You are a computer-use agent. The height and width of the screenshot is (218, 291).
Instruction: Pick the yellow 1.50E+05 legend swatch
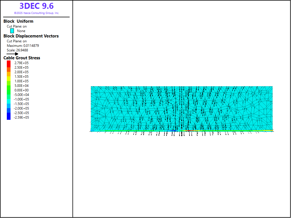tap(9, 77)
